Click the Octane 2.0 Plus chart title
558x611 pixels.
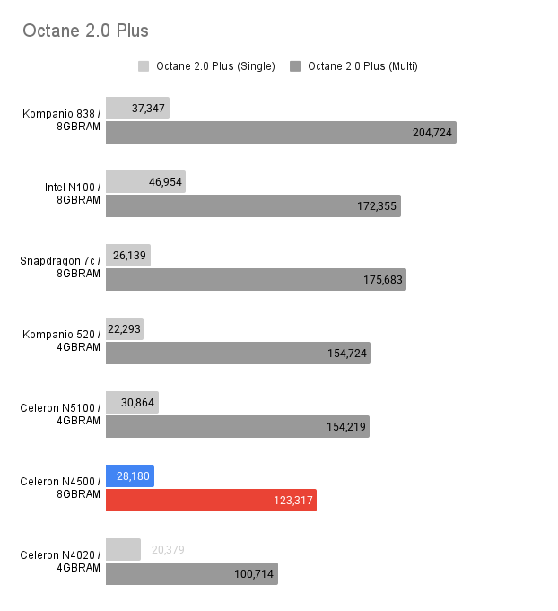[85, 31]
